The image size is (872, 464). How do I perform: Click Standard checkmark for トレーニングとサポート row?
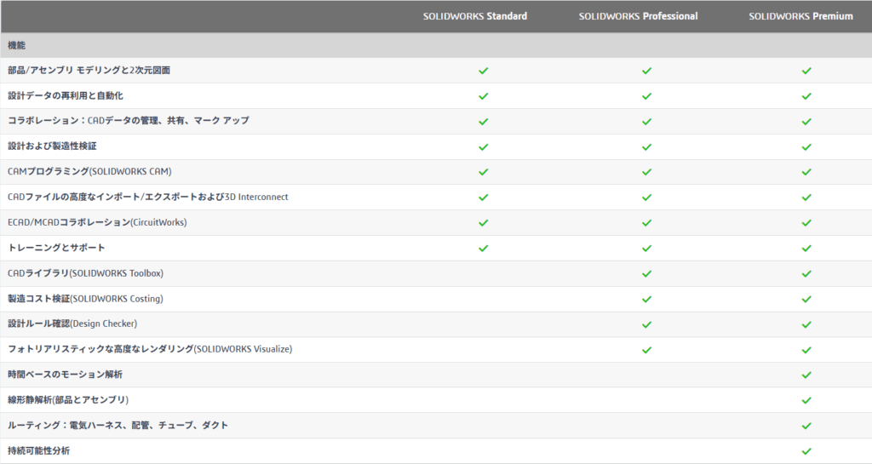(483, 248)
